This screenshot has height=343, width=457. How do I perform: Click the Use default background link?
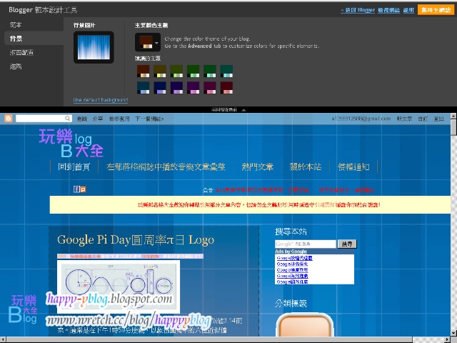[x=101, y=100]
